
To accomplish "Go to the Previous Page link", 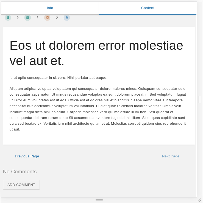I will (x=27, y=156).
